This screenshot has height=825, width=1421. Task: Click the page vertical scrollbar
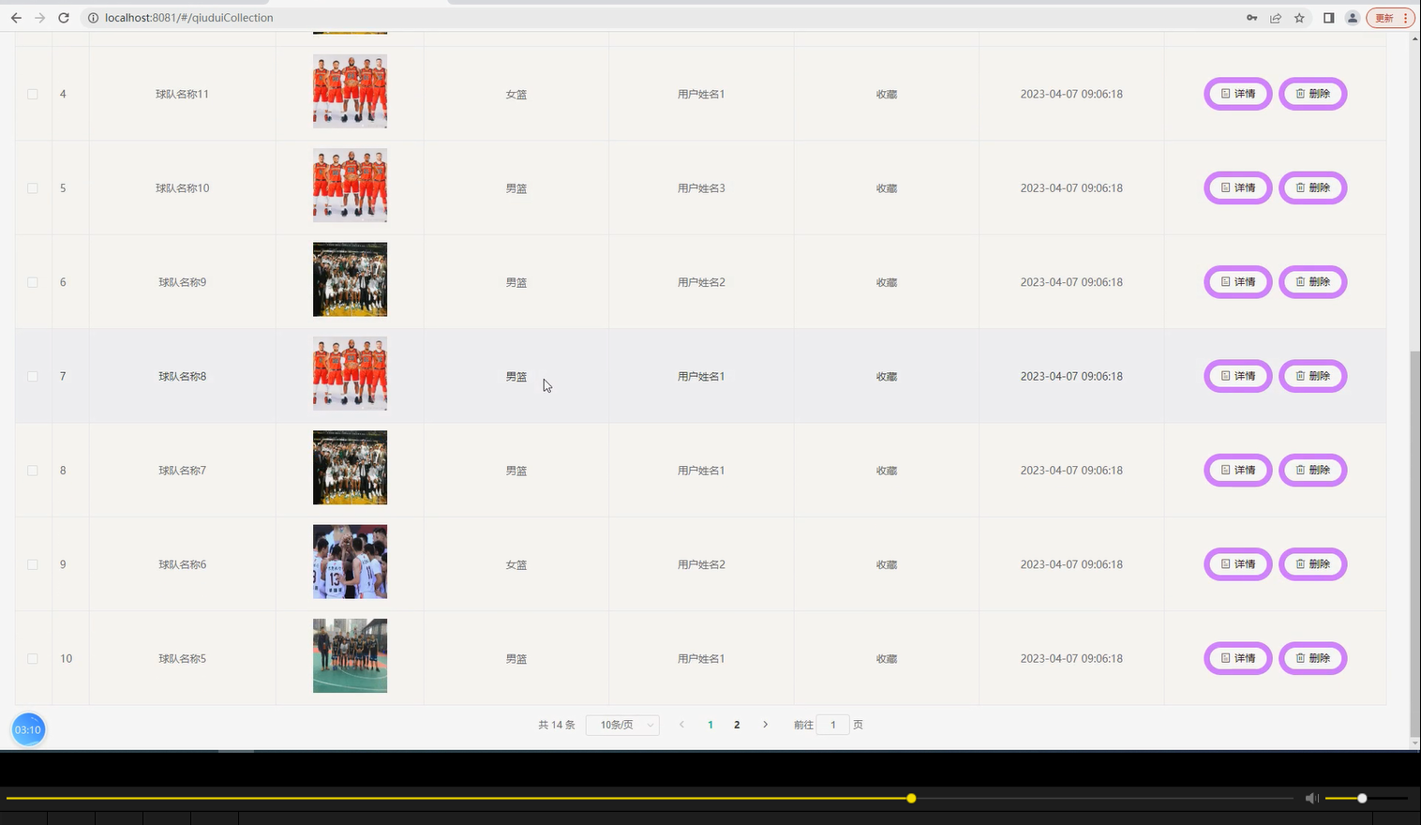pyautogui.click(x=1414, y=544)
